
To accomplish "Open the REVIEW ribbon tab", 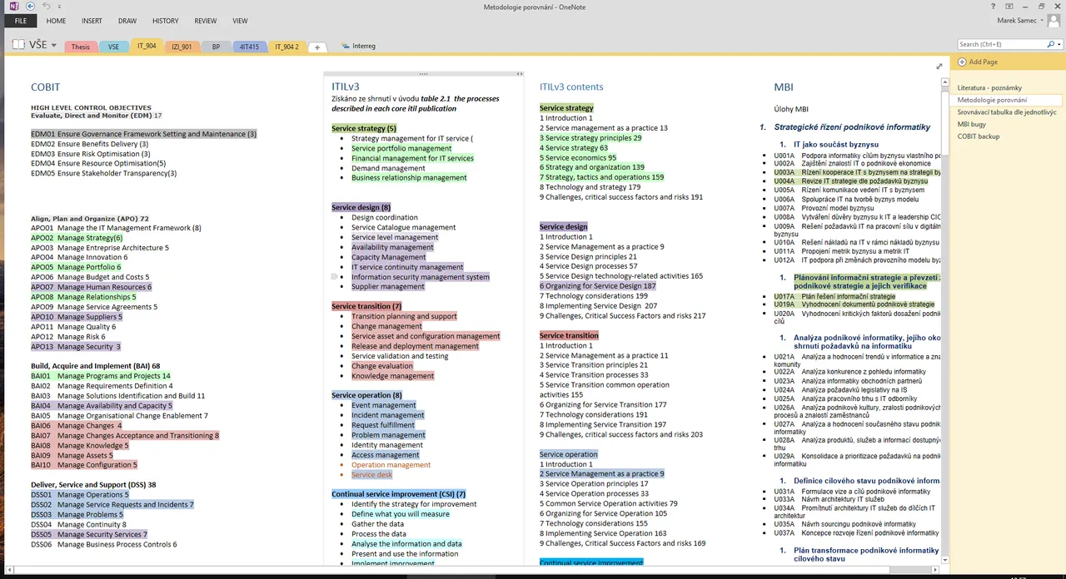I will [x=206, y=21].
